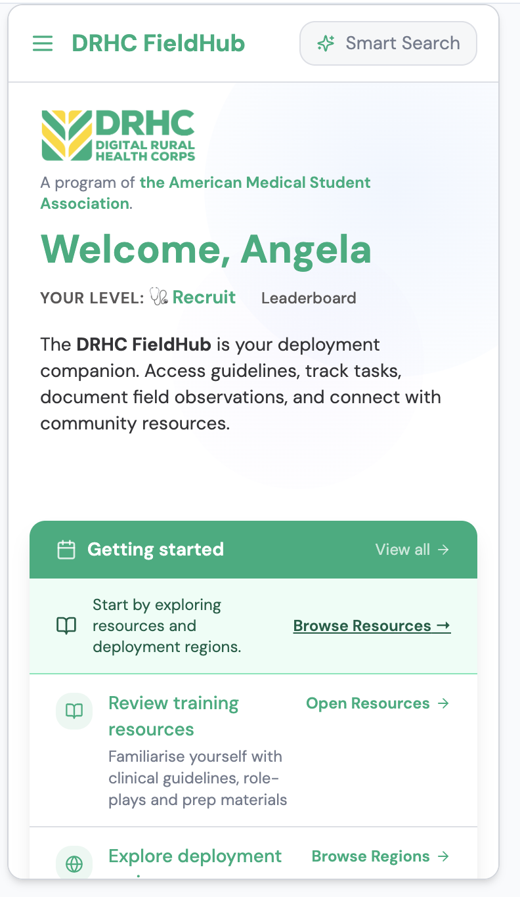Screen dimensions: 520x897
Task: Follow the Browse Resources link
Action: [372, 626]
